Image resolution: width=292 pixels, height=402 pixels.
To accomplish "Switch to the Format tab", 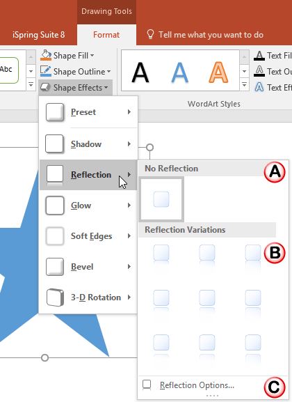I will pyautogui.click(x=106, y=35).
